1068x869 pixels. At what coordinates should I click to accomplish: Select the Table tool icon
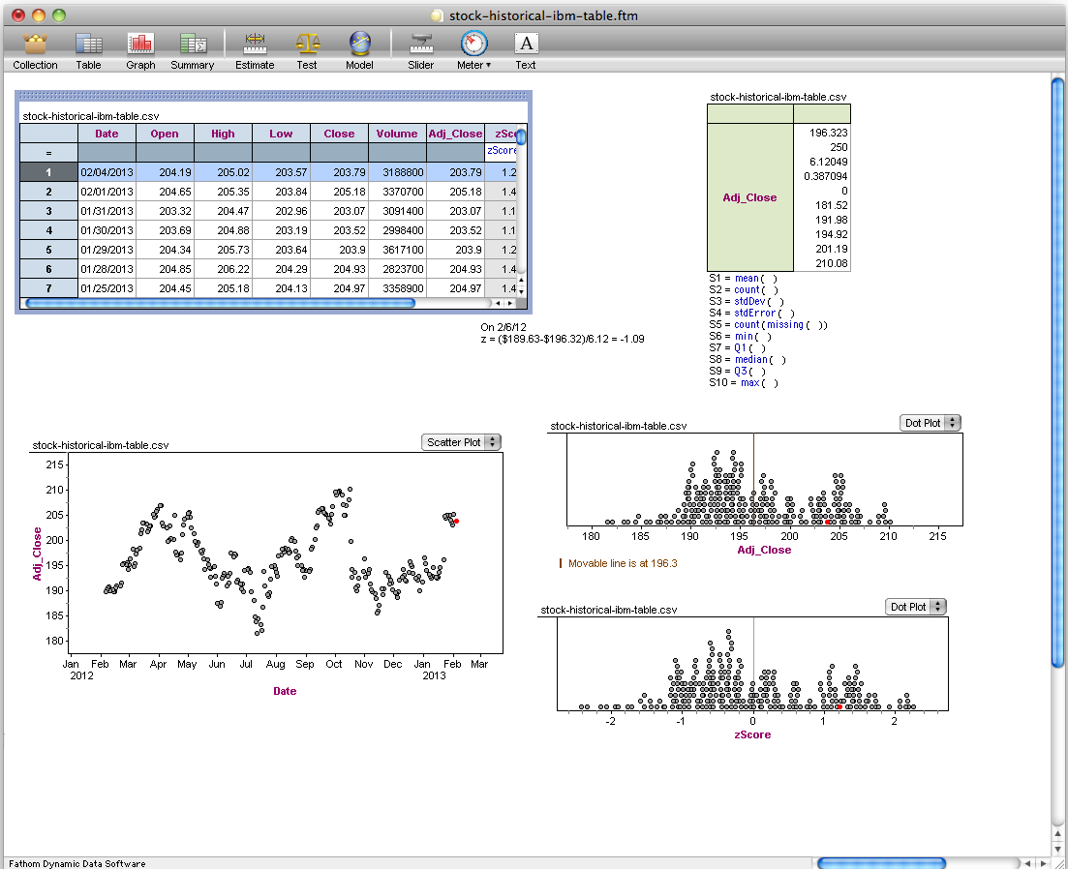pos(88,45)
